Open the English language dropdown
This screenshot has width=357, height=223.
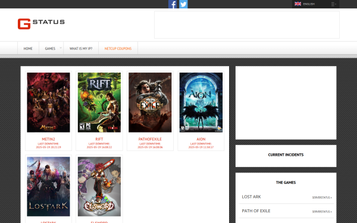315,4
